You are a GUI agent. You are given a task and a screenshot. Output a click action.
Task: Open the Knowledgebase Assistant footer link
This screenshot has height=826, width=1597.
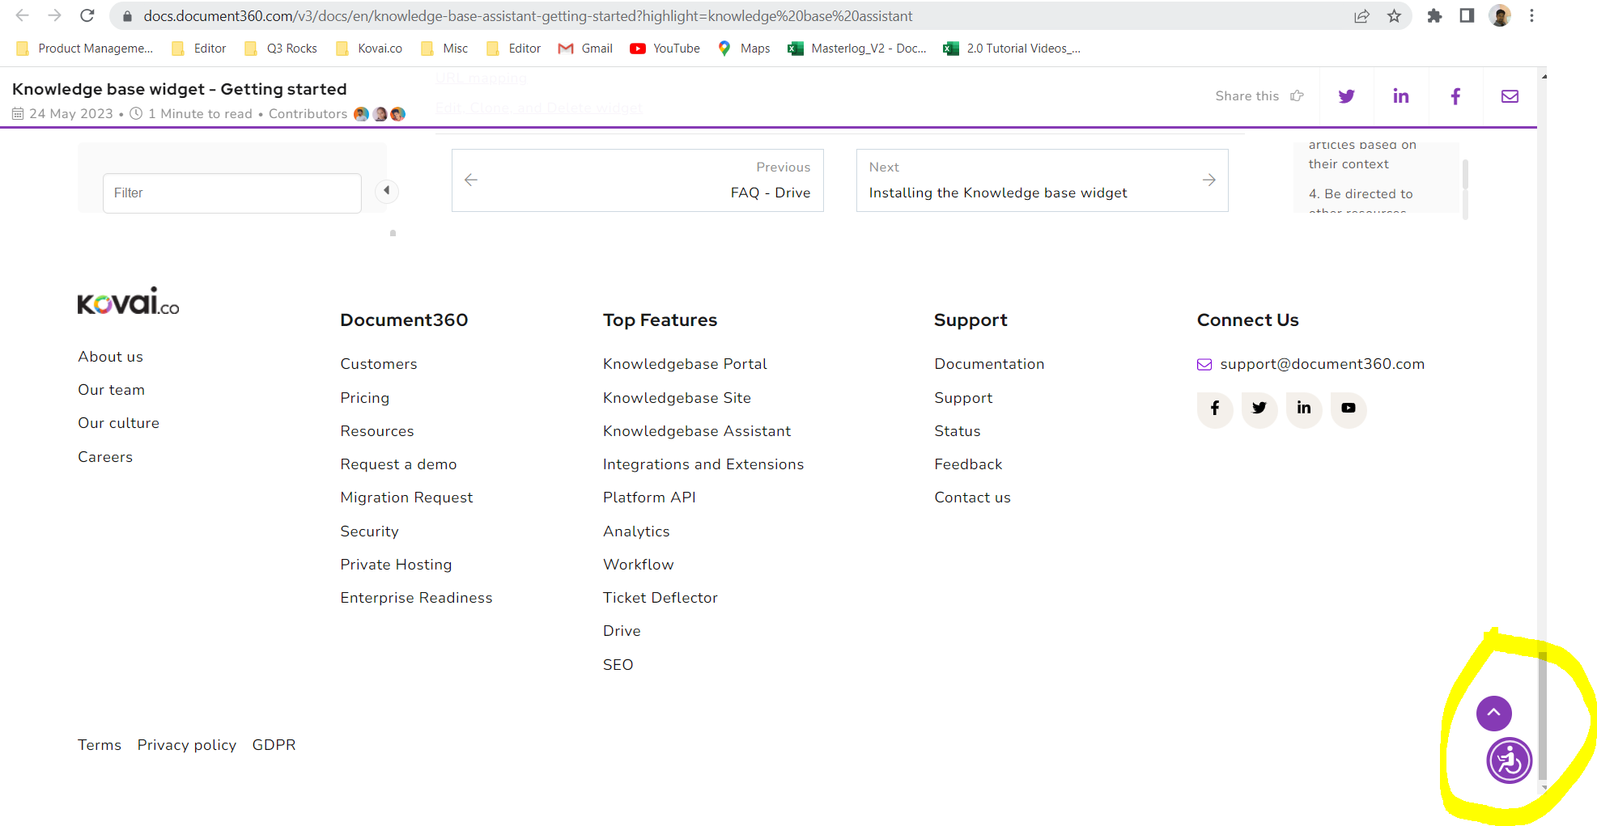696,431
